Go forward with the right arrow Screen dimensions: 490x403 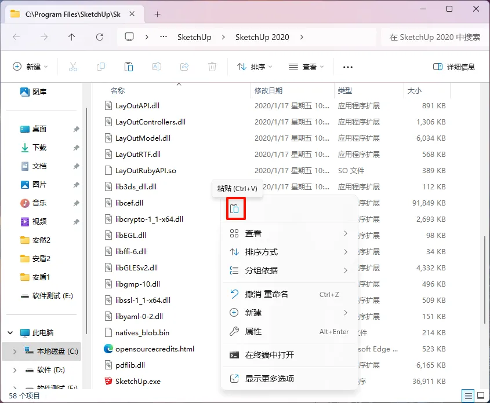44,37
